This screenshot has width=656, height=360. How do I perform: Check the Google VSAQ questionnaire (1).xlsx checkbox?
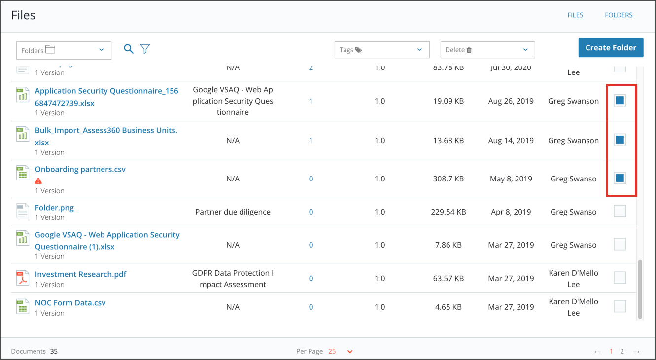click(x=620, y=244)
